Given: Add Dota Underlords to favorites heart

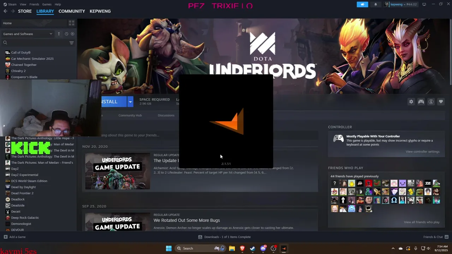Looking at the screenshot, I should pyautogui.click(x=441, y=102).
